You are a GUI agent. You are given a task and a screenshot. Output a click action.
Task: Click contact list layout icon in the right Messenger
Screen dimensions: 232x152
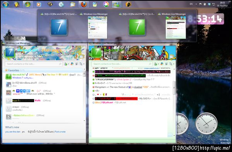[166, 64]
